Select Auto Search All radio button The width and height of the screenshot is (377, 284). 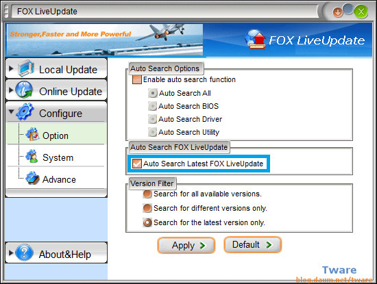click(x=152, y=93)
